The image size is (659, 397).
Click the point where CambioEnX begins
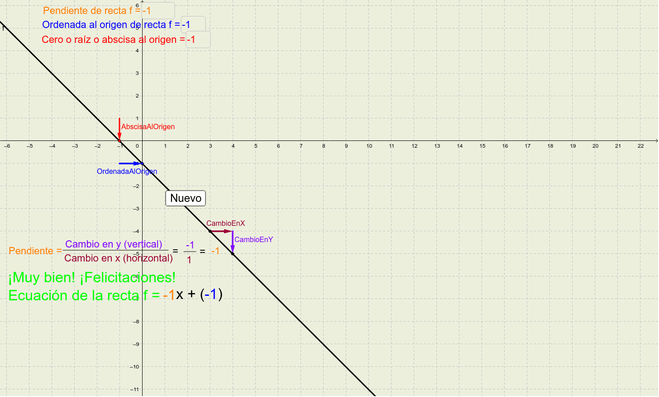(x=210, y=230)
